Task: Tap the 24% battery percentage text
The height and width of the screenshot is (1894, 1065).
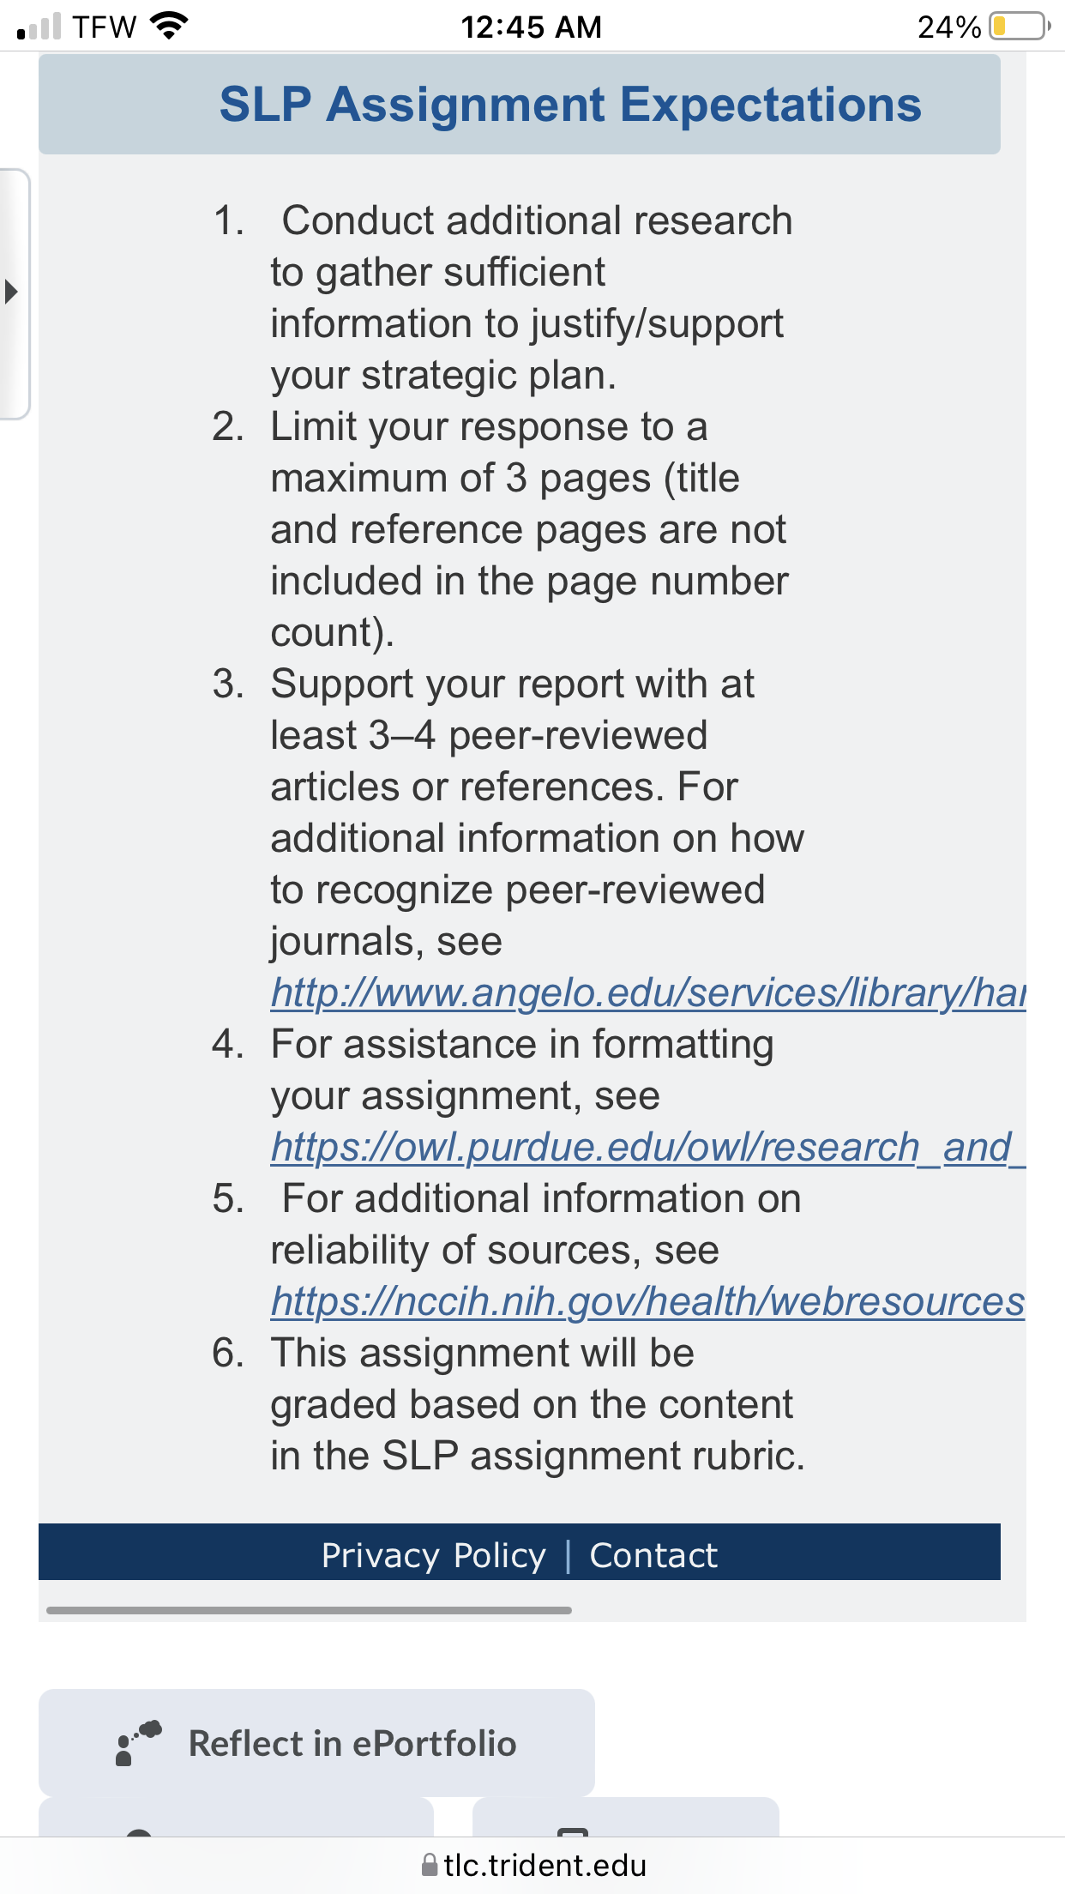Action: pos(949,27)
